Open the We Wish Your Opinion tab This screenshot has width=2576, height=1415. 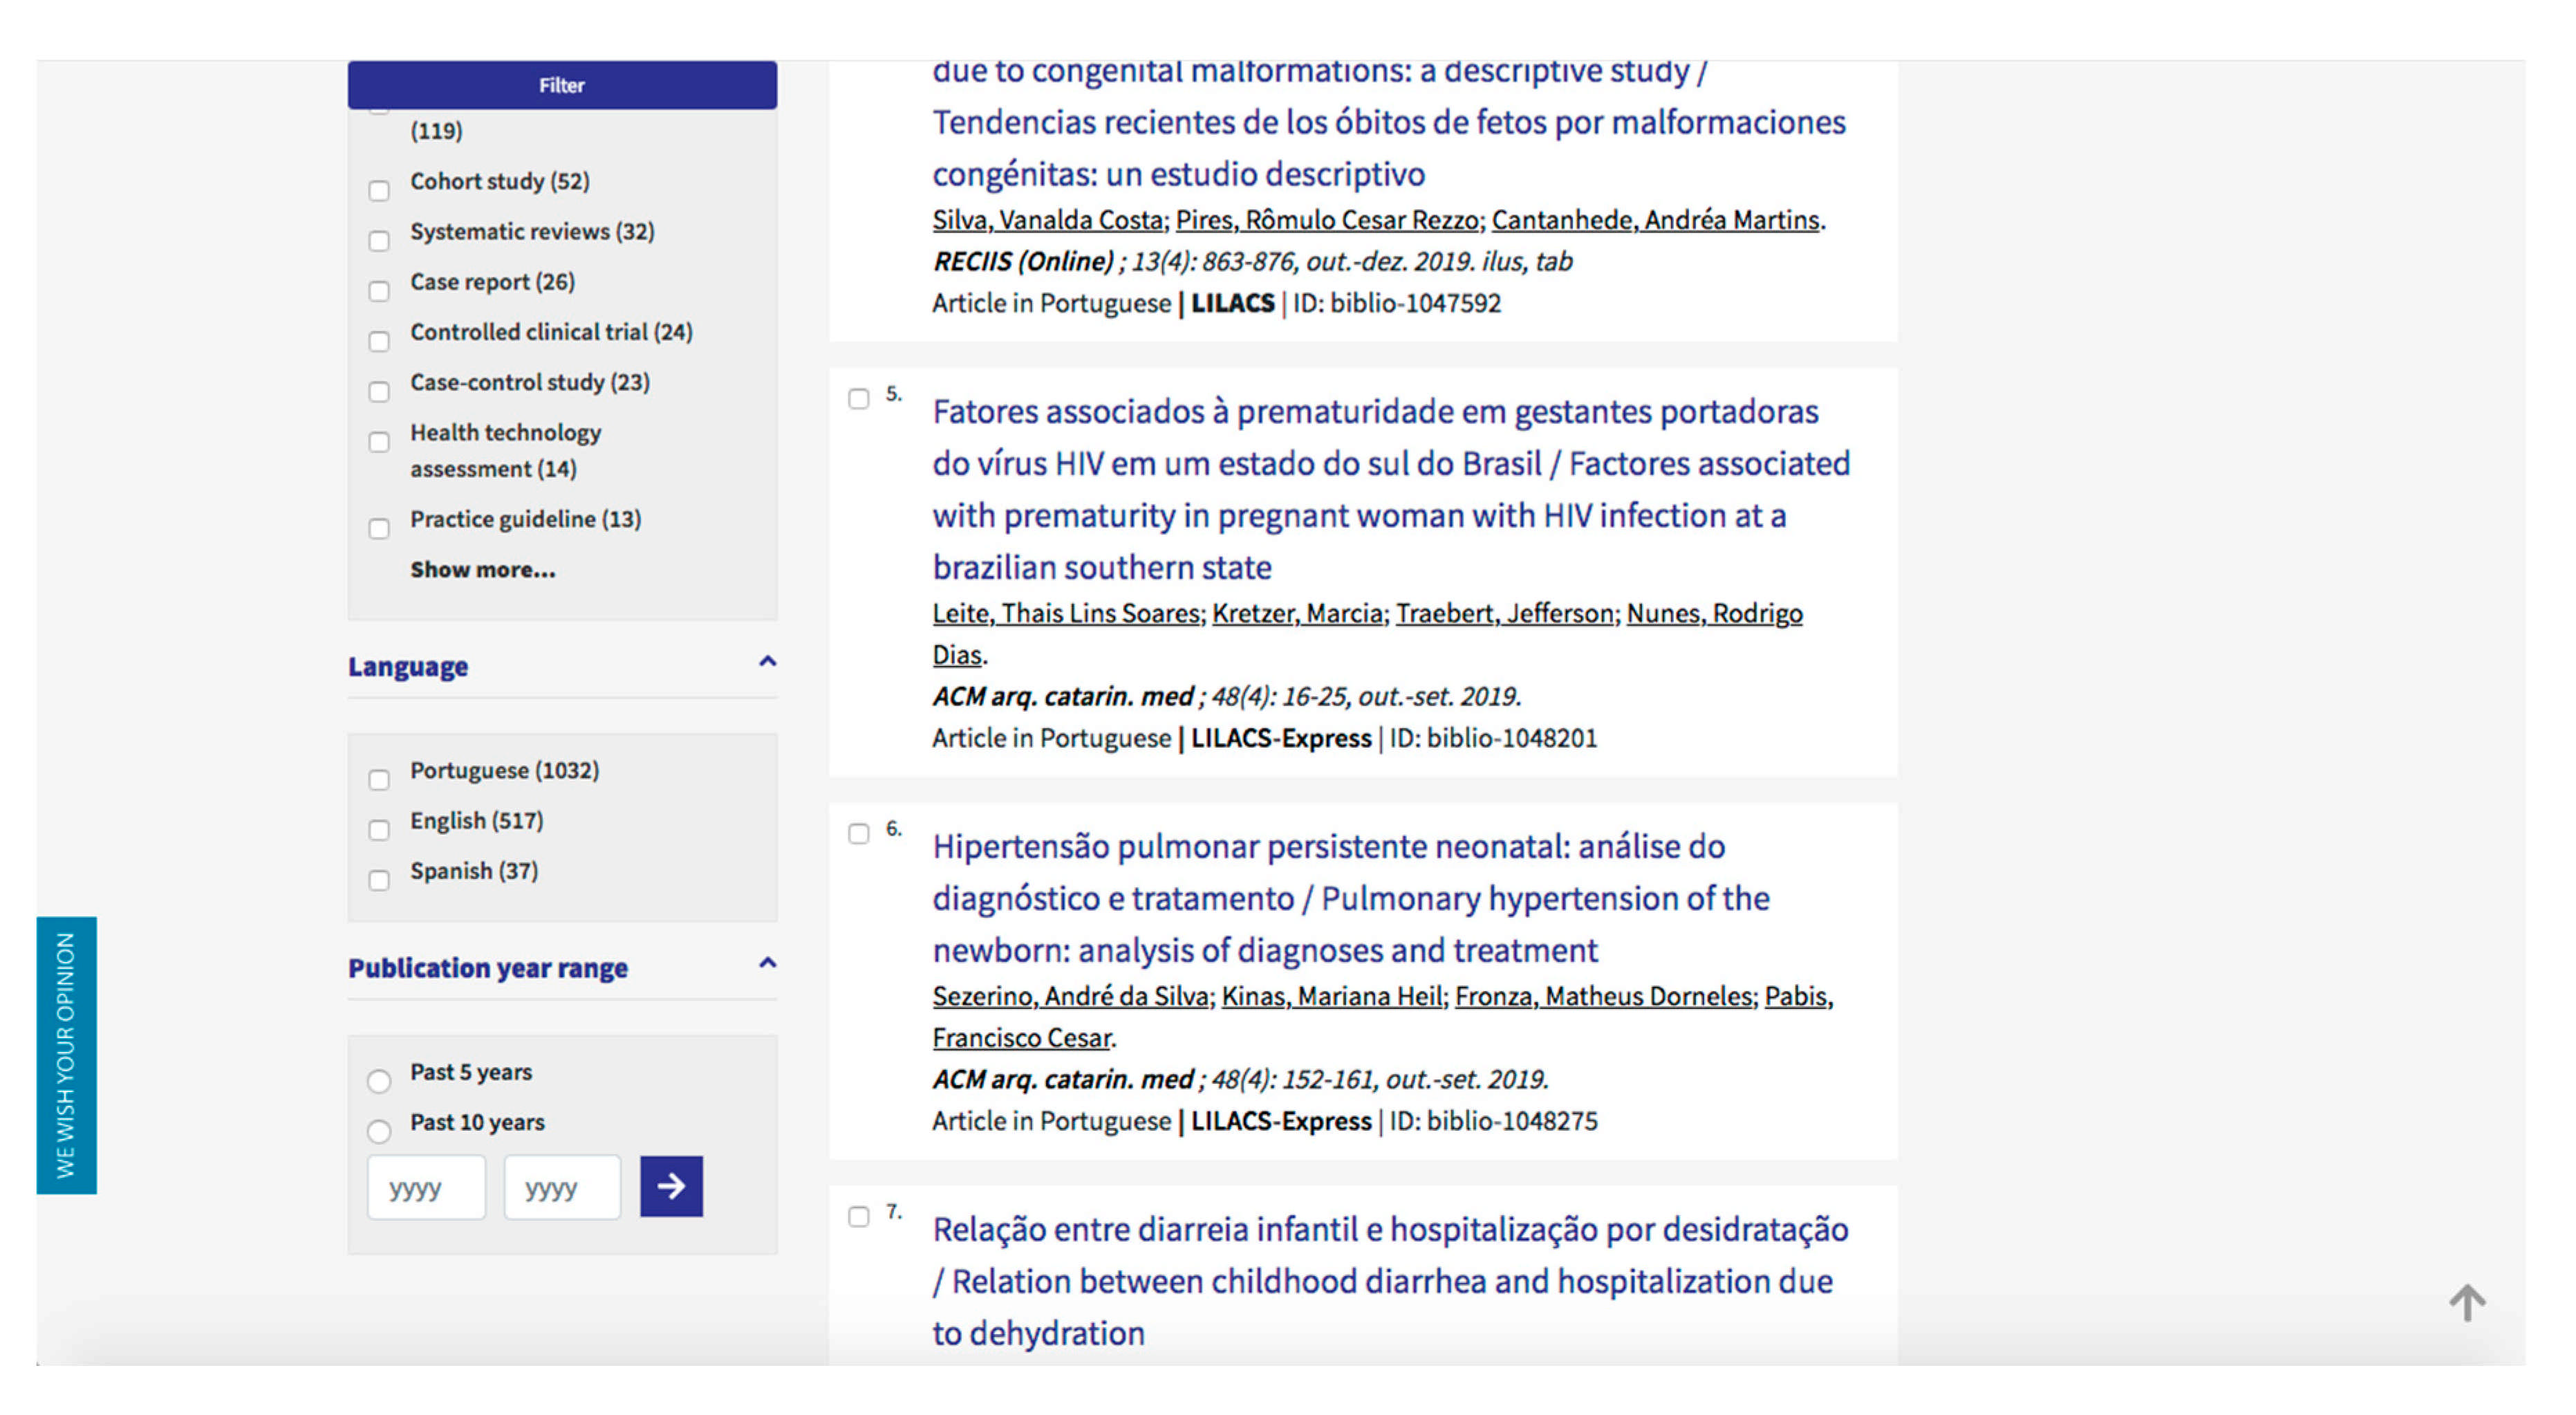point(66,1055)
